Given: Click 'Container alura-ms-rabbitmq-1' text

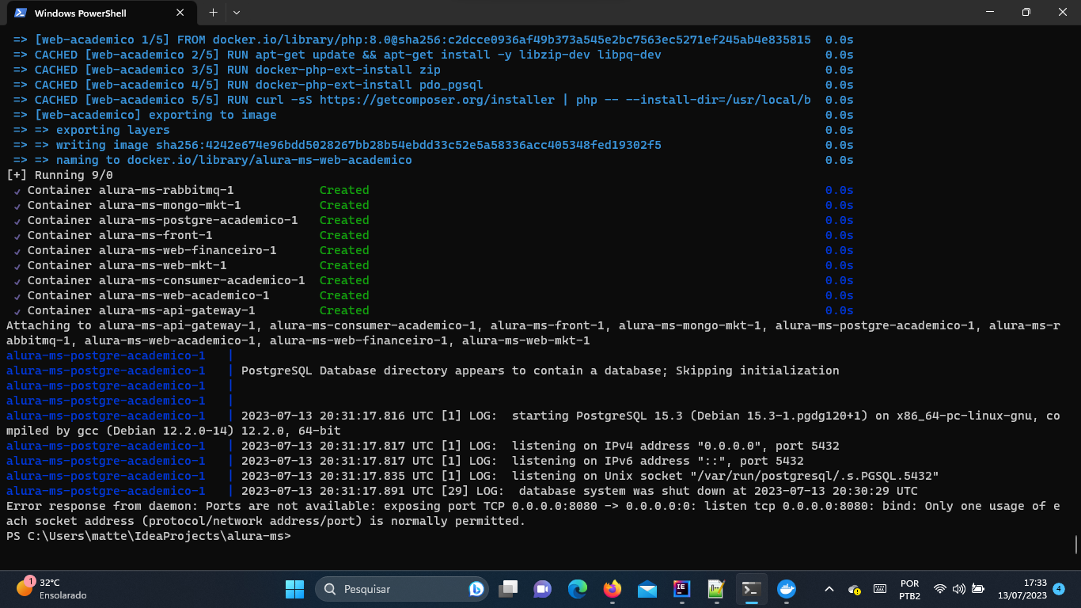Looking at the screenshot, I should tap(131, 190).
